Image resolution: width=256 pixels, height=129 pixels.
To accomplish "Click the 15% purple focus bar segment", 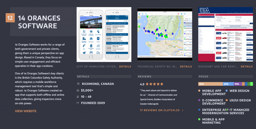I will tap(238, 84).
